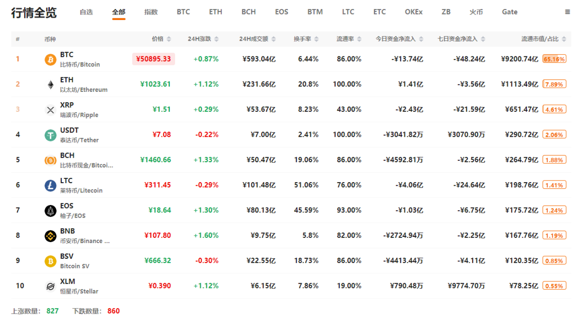Click the XRP Ripple logo icon
Viewport: 578px width, 319px height.
[x=51, y=110]
